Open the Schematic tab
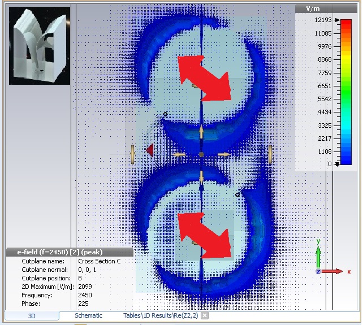Screen dimensions: 363x325 pos(88,315)
